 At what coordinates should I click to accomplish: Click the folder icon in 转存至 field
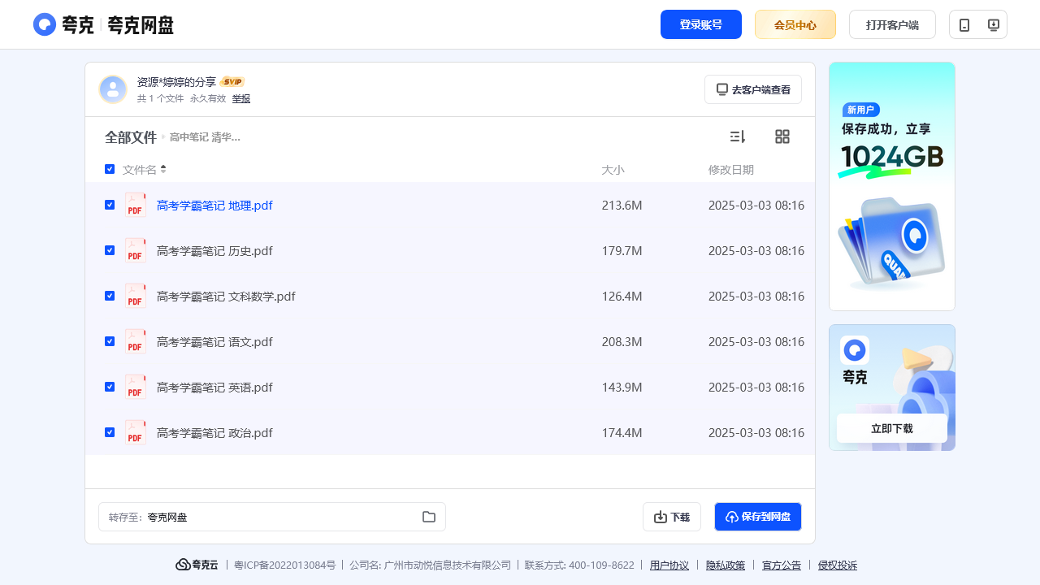429,517
